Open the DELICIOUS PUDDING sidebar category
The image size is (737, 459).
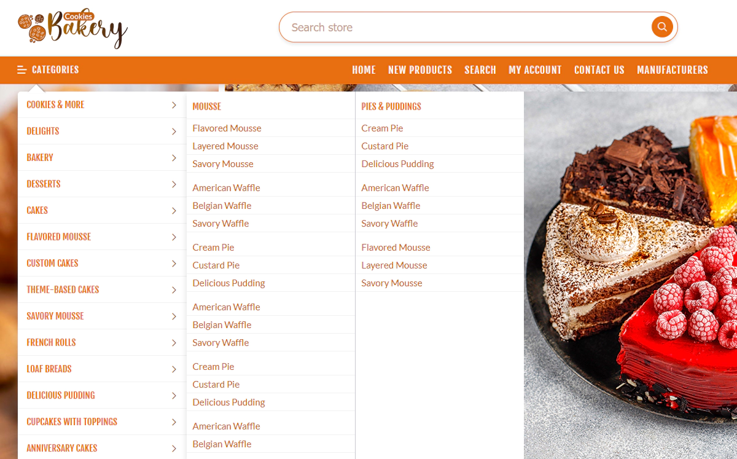61,395
